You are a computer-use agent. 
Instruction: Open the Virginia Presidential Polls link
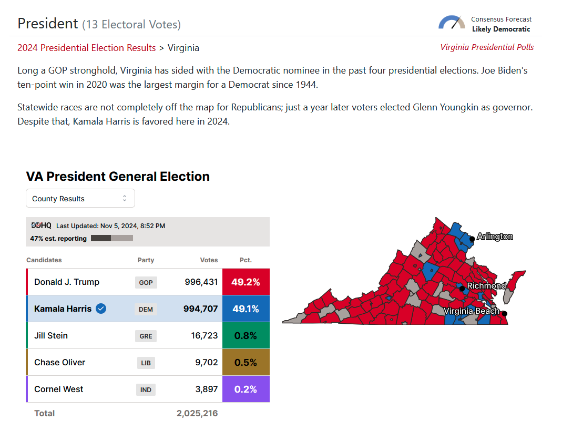click(487, 47)
